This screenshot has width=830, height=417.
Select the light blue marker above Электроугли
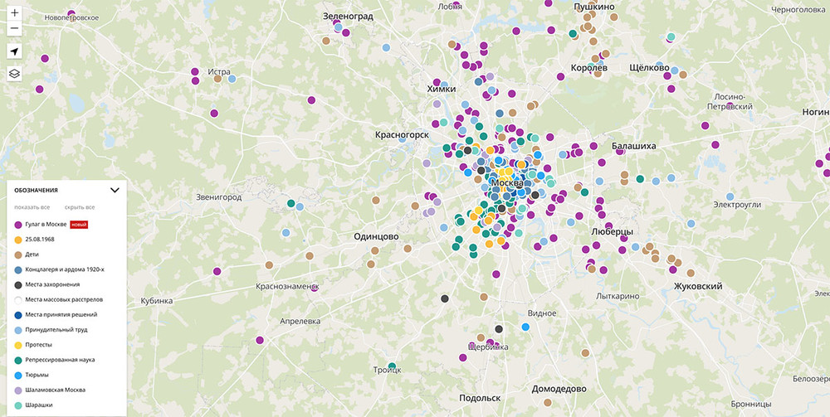pyautogui.click(x=730, y=196)
